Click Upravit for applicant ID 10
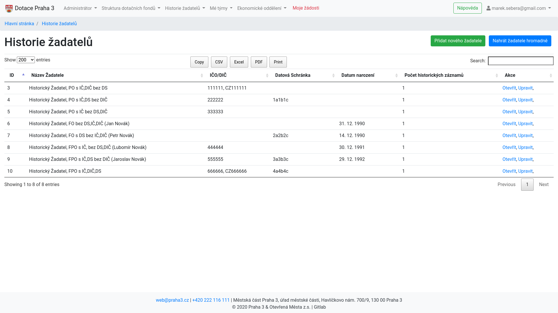 pyautogui.click(x=525, y=171)
